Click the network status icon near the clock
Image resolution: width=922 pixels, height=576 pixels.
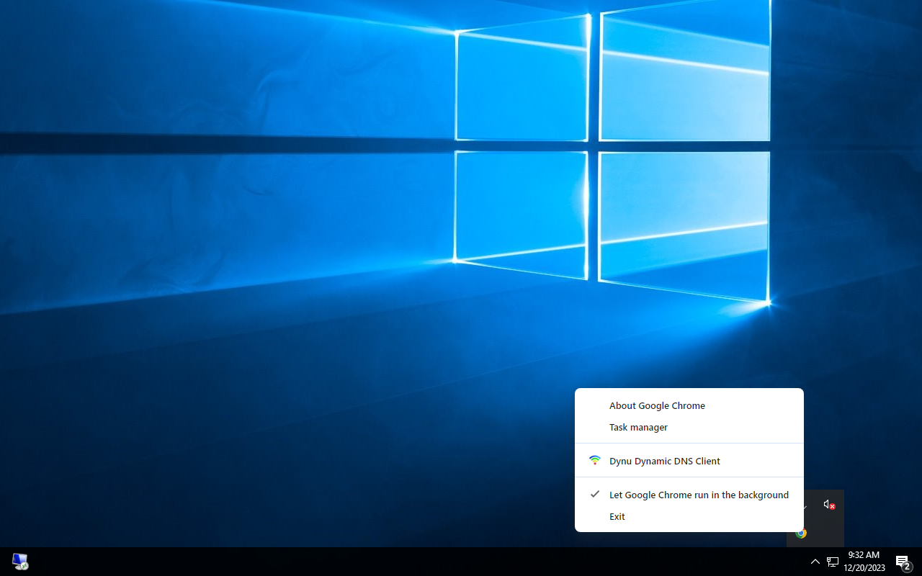tap(833, 561)
